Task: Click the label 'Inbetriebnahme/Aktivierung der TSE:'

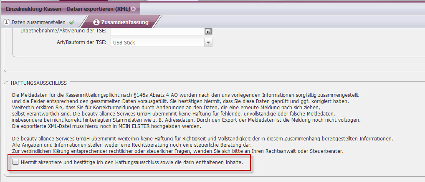Action: tap(64, 30)
